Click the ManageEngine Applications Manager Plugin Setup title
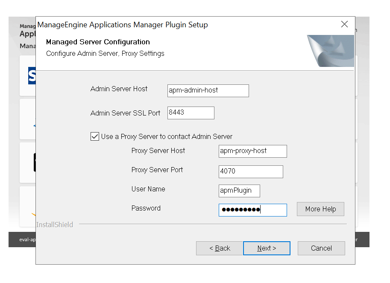Screen dimensions: 390x283 (123, 25)
